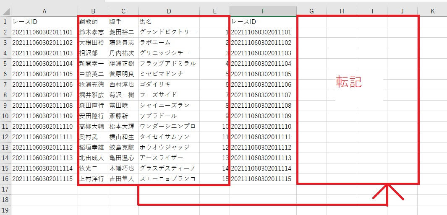This screenshot has height=215, width=447.
Task: Click cell F12 with 202111060302011111
Action: [x=263, y=137]
